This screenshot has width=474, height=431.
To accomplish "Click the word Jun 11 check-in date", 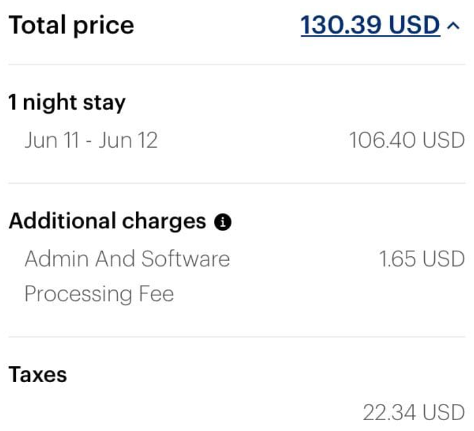I will 52,140.
